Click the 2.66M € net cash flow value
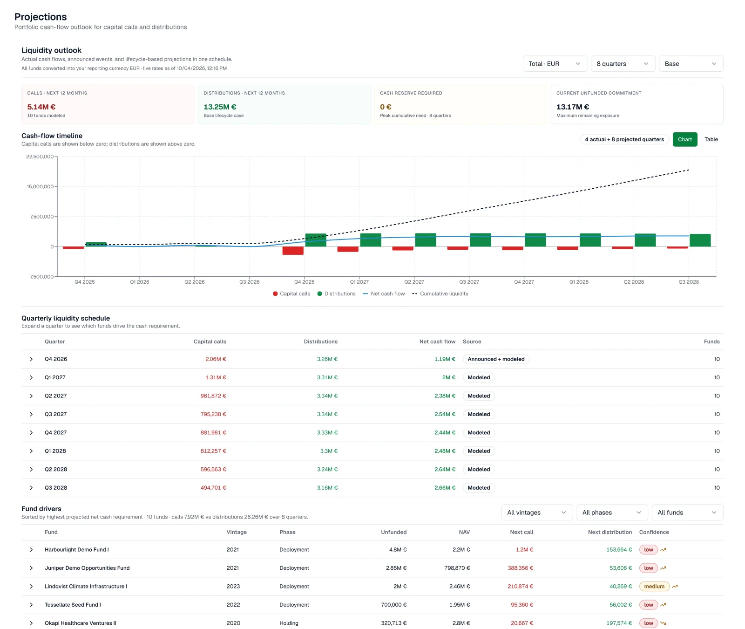The height and width of the screenshot is (629, 745). tap(445, 488)
